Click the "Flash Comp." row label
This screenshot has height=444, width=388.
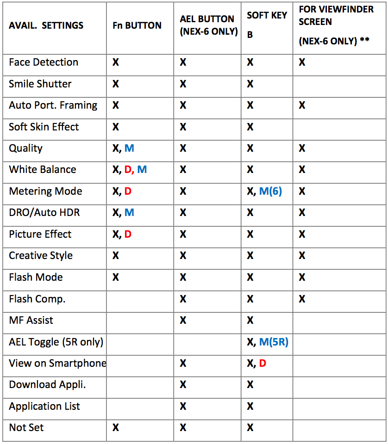(x=37, y=299)
